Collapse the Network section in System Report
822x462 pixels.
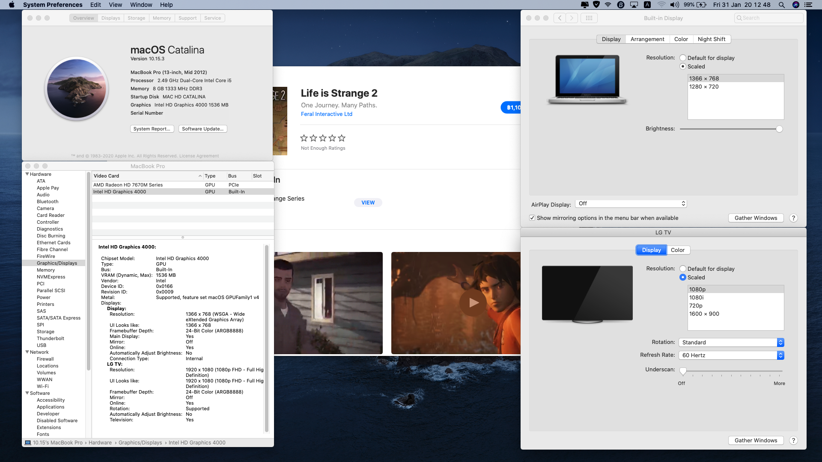pos(27,352)
